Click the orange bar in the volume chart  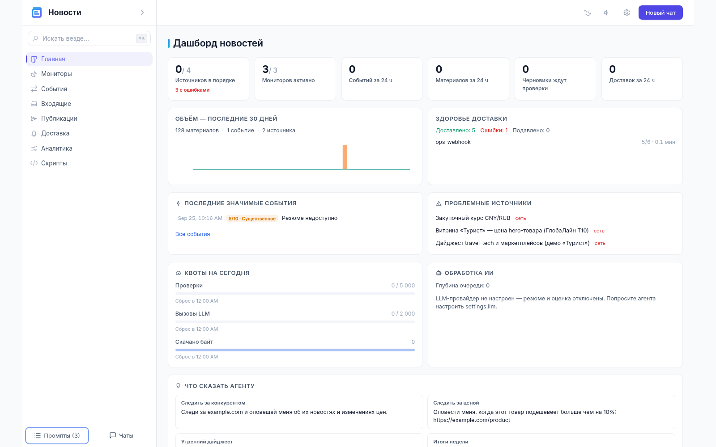[x=345, y=157]
